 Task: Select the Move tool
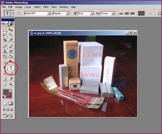tap(11, 30)
